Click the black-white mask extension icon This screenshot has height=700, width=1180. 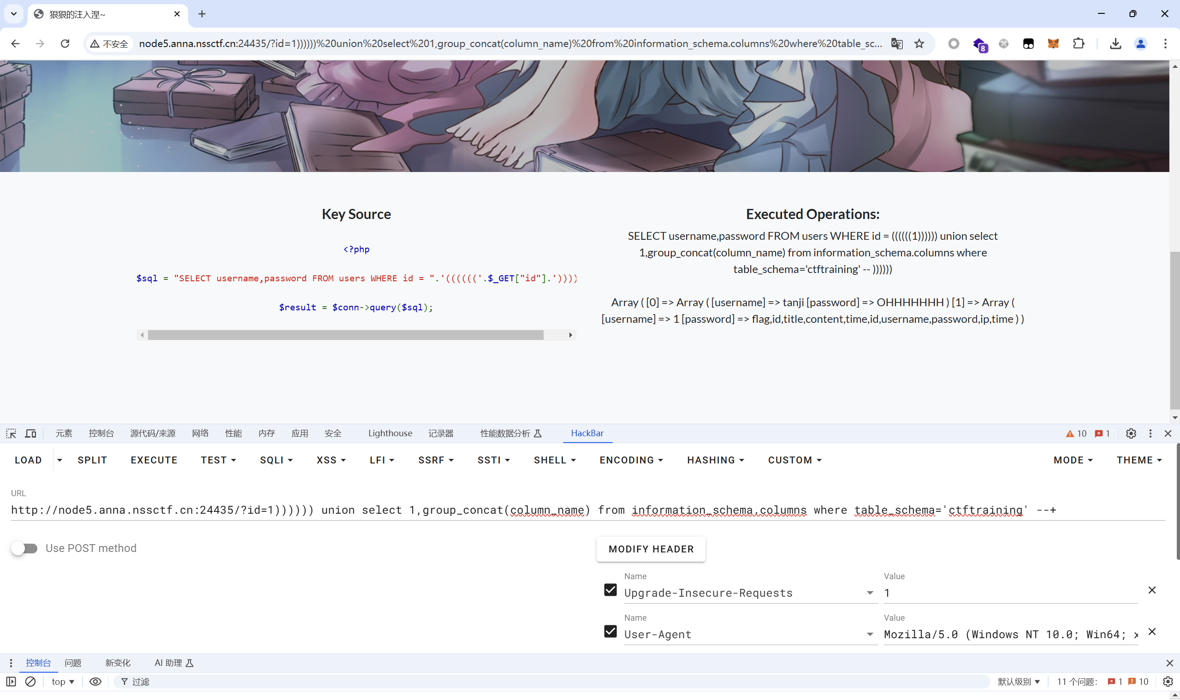(x=1028, y=44)
